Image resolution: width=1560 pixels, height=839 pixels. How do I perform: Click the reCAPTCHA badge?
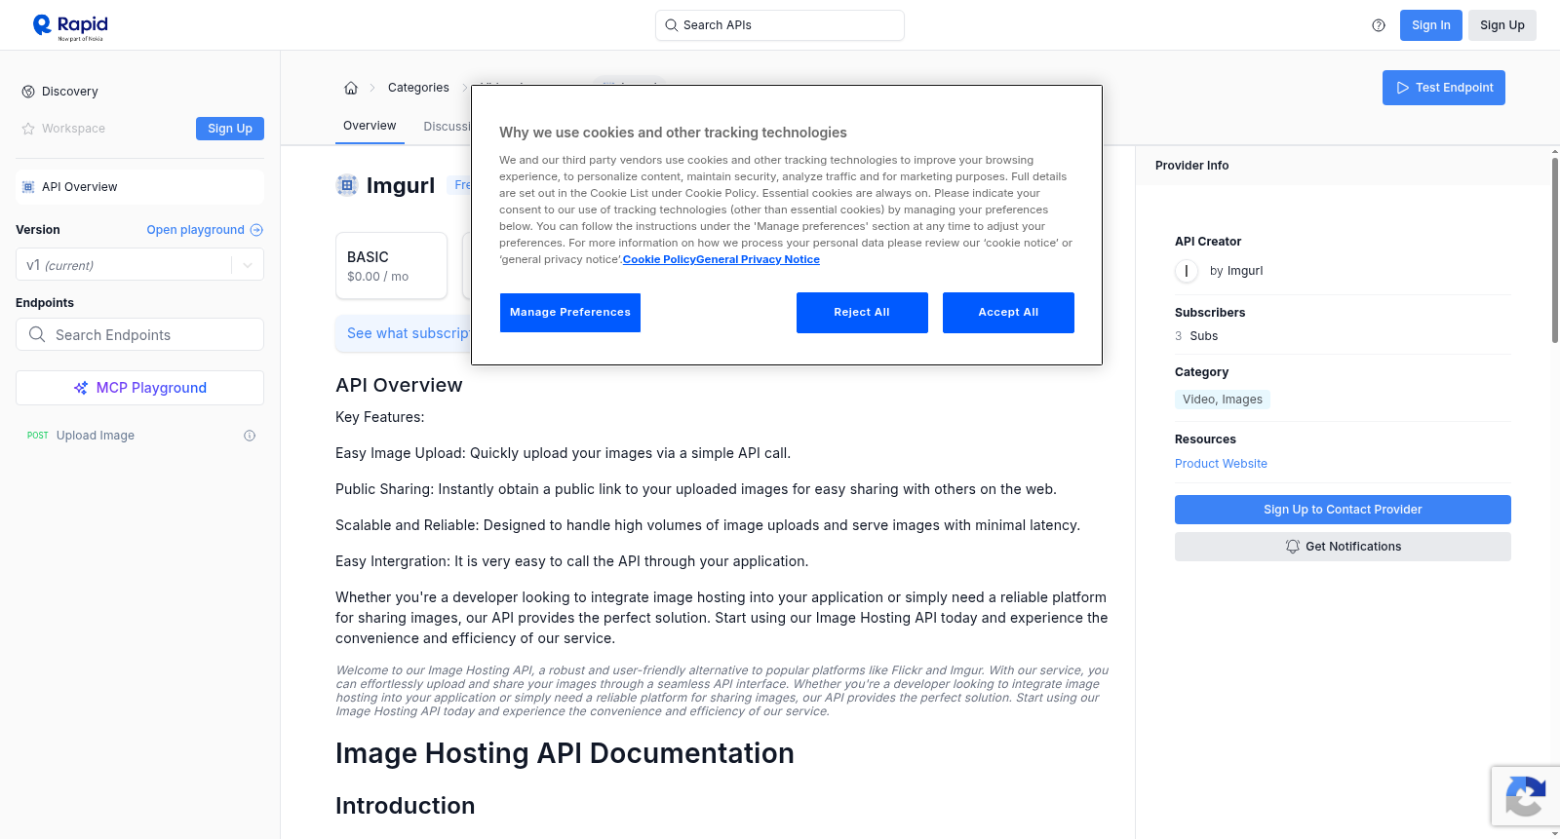1525,796
